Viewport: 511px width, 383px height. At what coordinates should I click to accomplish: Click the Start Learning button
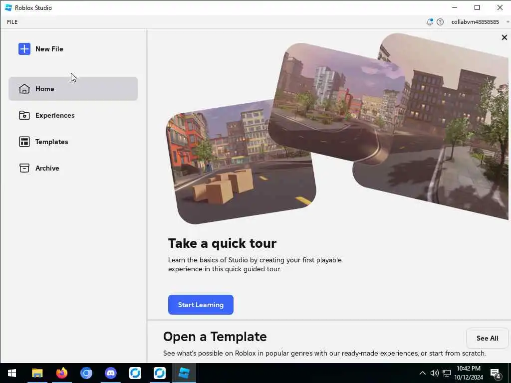coord(201,305)
